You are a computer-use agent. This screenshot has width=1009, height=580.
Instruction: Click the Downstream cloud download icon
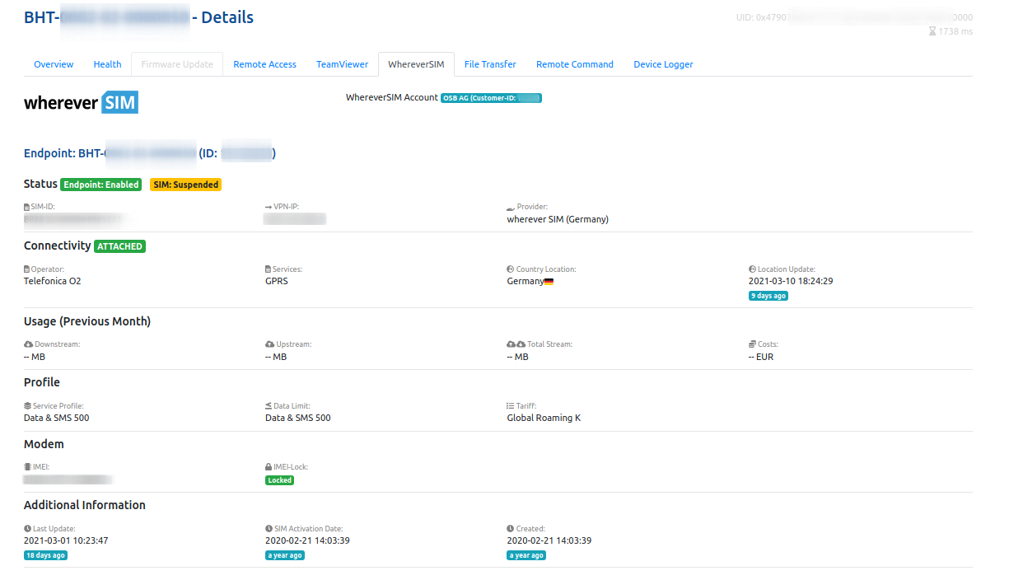(28, 344)
